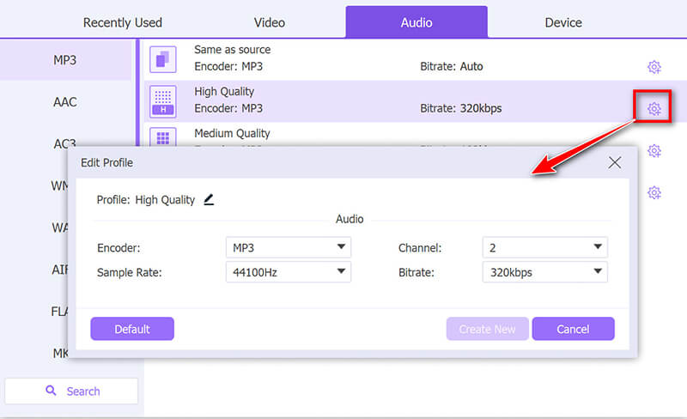Open settings gear for High Quality preset
Screen dimensions: 687x419
coord(654,109)
